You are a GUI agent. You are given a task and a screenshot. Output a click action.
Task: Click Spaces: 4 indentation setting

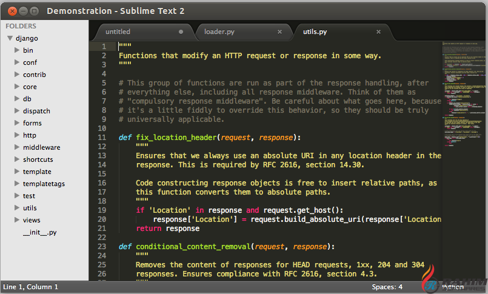click(387, 287)
